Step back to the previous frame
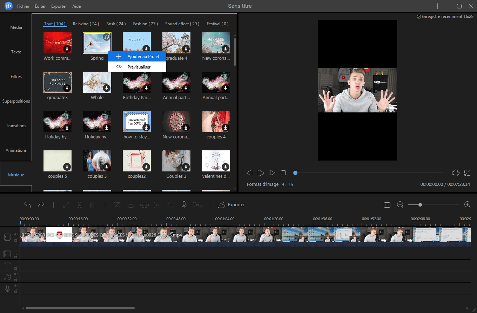The height and width of the screenshot is (313, 477). pyautogui.click(x=249, y=173)
